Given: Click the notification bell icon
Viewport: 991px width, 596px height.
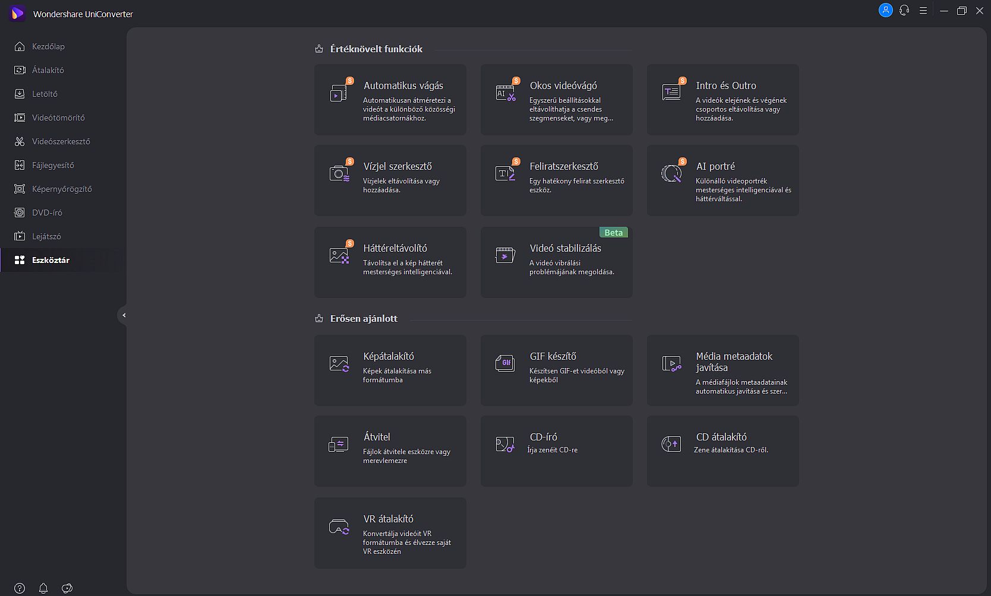Looking at the screenshot, I should [43, 588].
